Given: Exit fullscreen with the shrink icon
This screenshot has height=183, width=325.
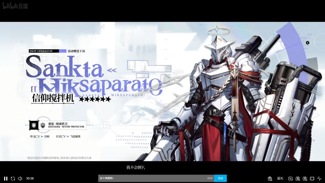Looking at the screenshot, I should pyautogui.click(x=319, y=178).
